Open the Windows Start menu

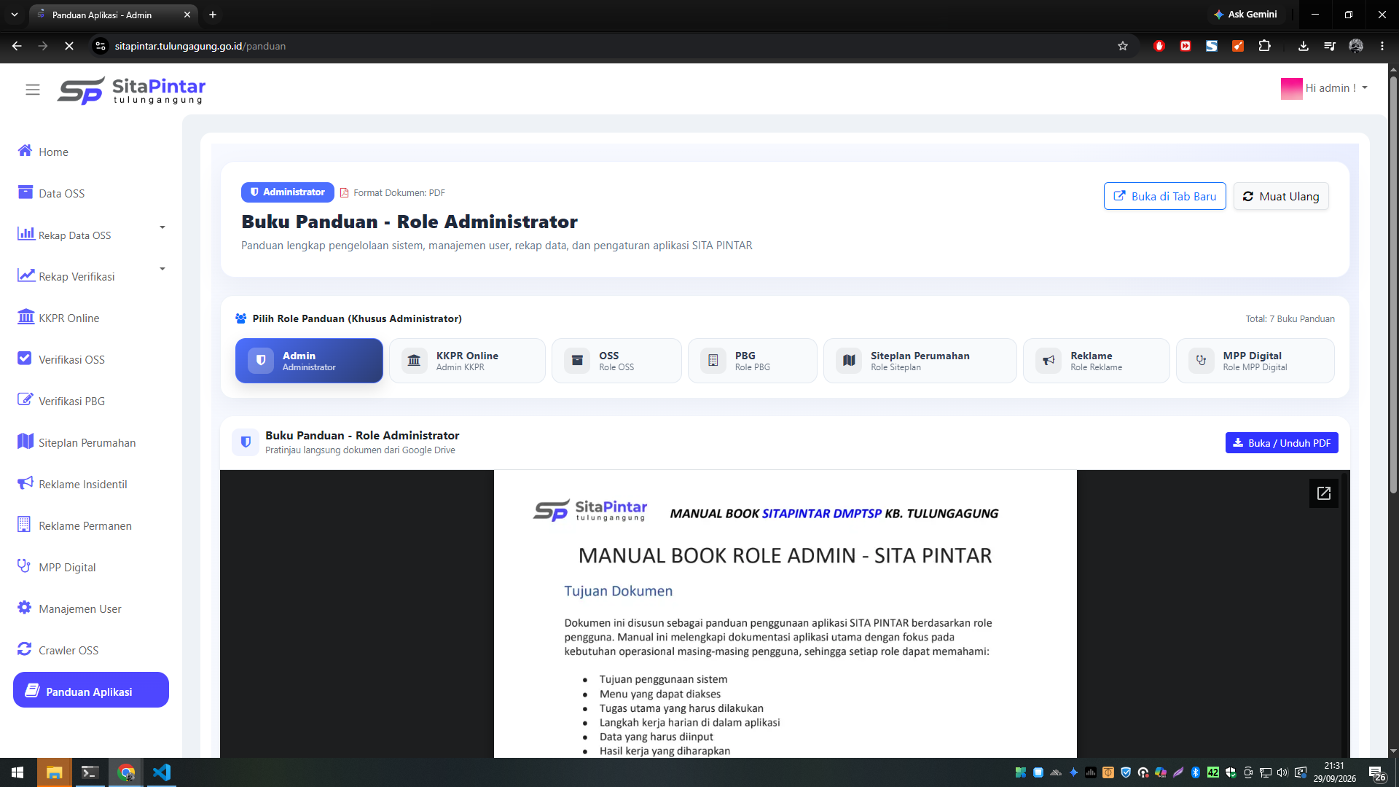(17, 772)
